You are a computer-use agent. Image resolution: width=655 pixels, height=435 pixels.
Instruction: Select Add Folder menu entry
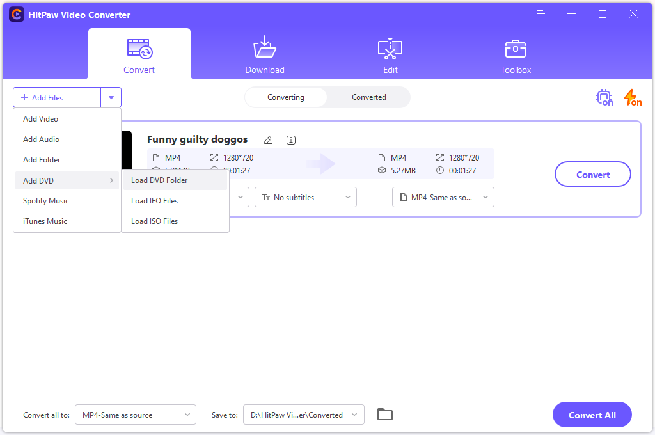tap(67, 160)
